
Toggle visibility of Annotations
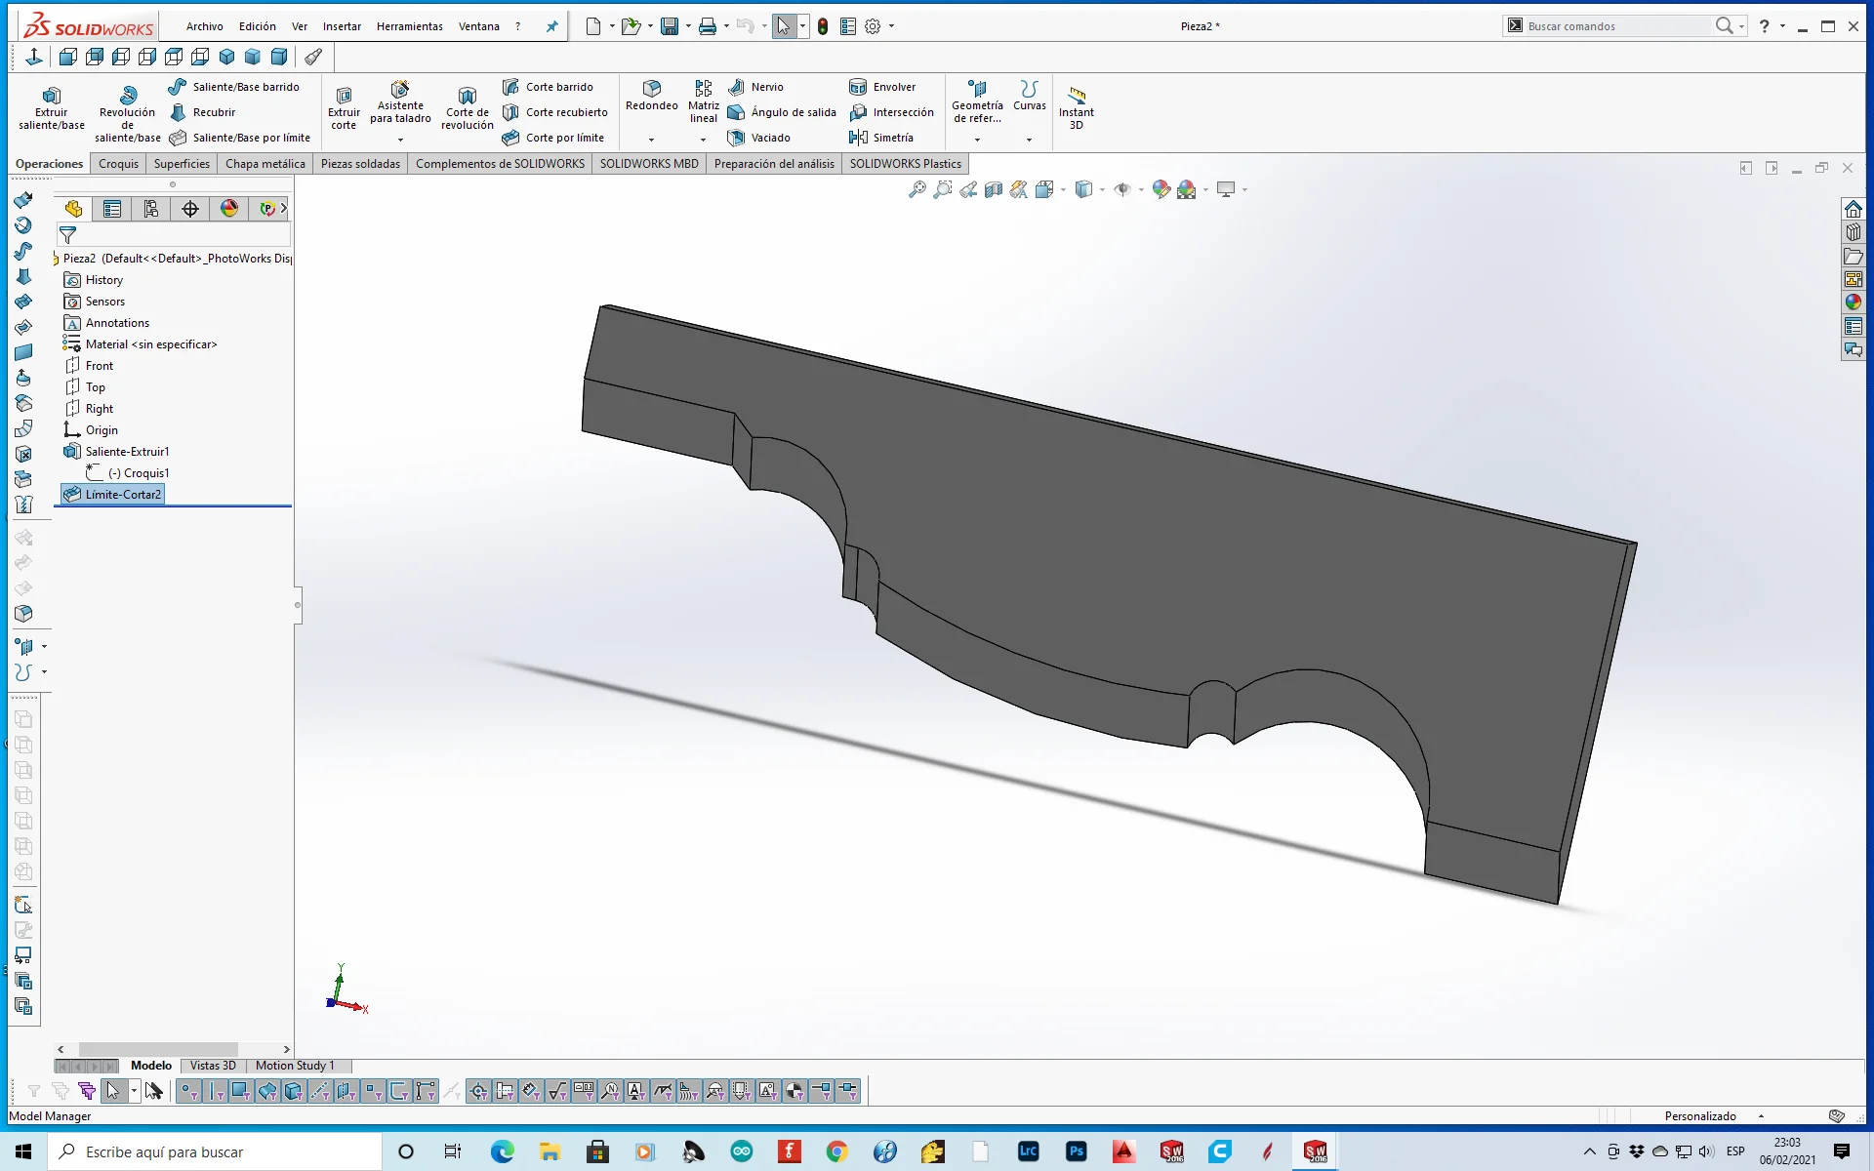117,322
